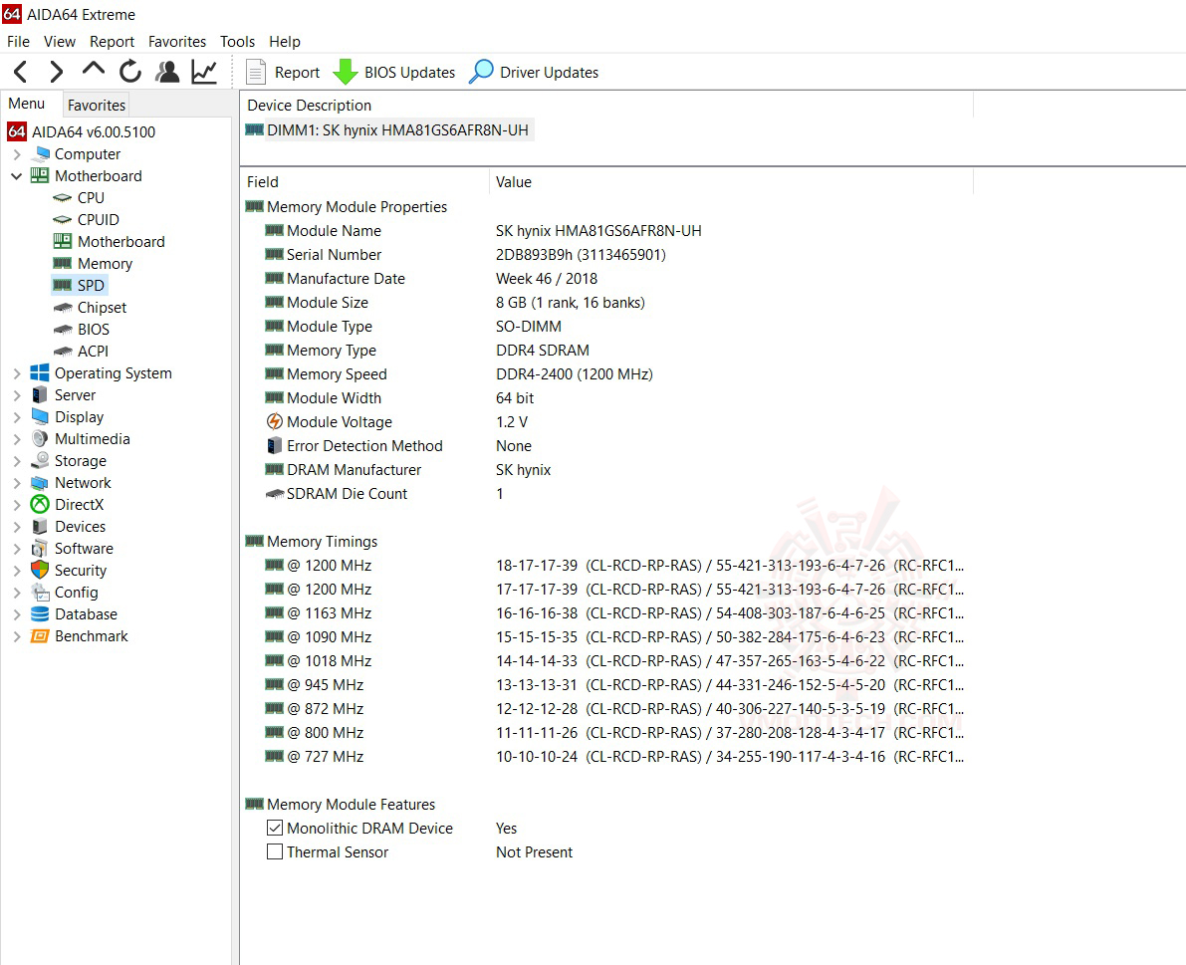Viewport: 1186px width, 965px height.
Task: Toggle the Monolithic DRAM Device checkbox
Action: pyautogui.click(x=275, y=829)
